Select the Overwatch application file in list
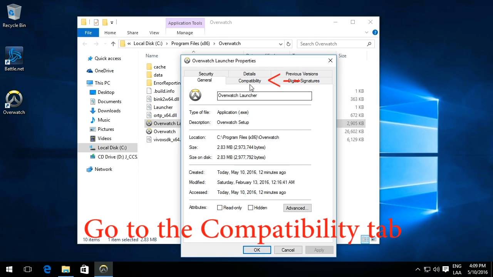This screenshot has width=493, height=277. click(x=164, y=132)
